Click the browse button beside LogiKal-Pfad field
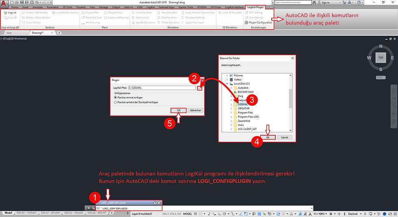Image resolution: width=398 pixels, height=217 pixels. pyautogui.click(x=200, y=88)
